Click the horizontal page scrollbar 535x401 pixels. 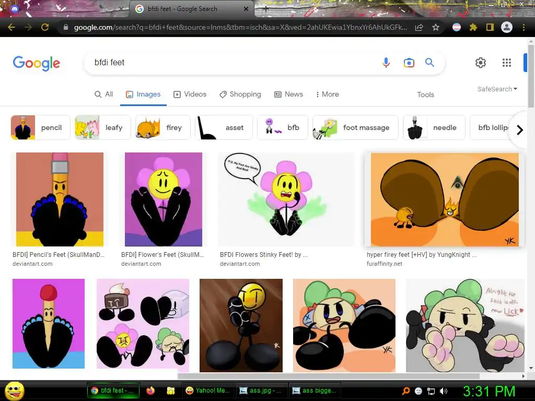328,376
